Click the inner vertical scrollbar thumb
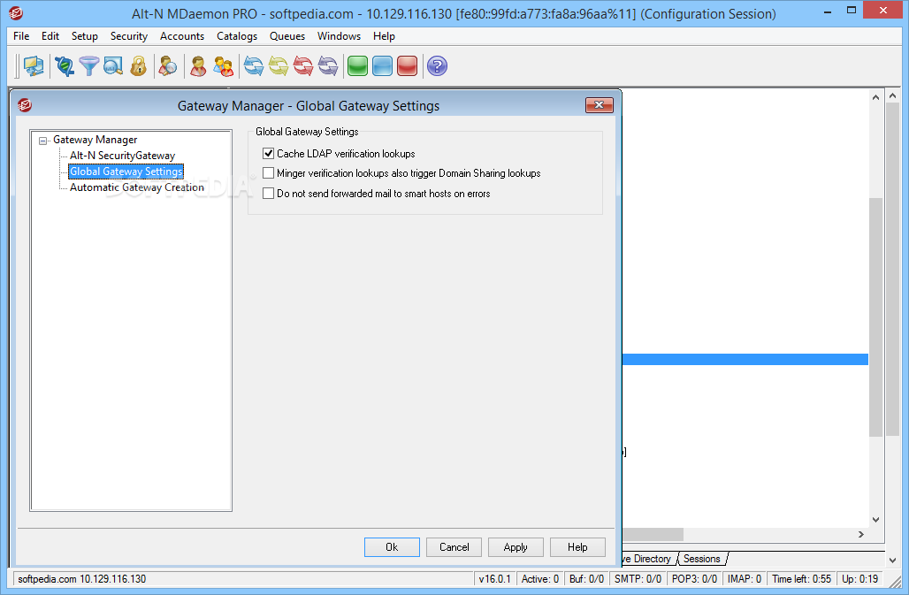 tap(875, 317)
